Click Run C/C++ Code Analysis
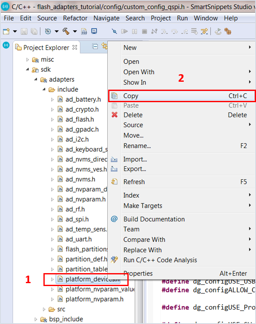This screenshot has width=256, height=324. (x=160, y=260)
